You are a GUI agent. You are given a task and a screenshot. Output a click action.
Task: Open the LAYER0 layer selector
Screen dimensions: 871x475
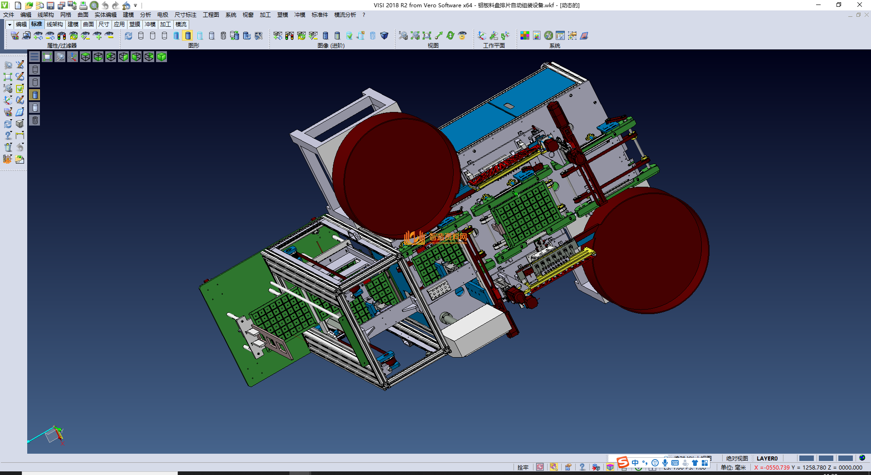coord(767,458)
